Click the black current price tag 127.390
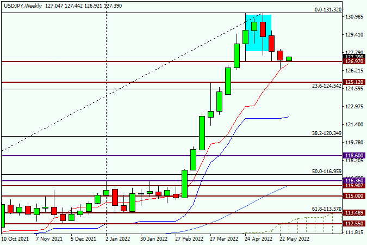This screenshot has height=245, width=367. pyautogui.click(x=354, y=57)
